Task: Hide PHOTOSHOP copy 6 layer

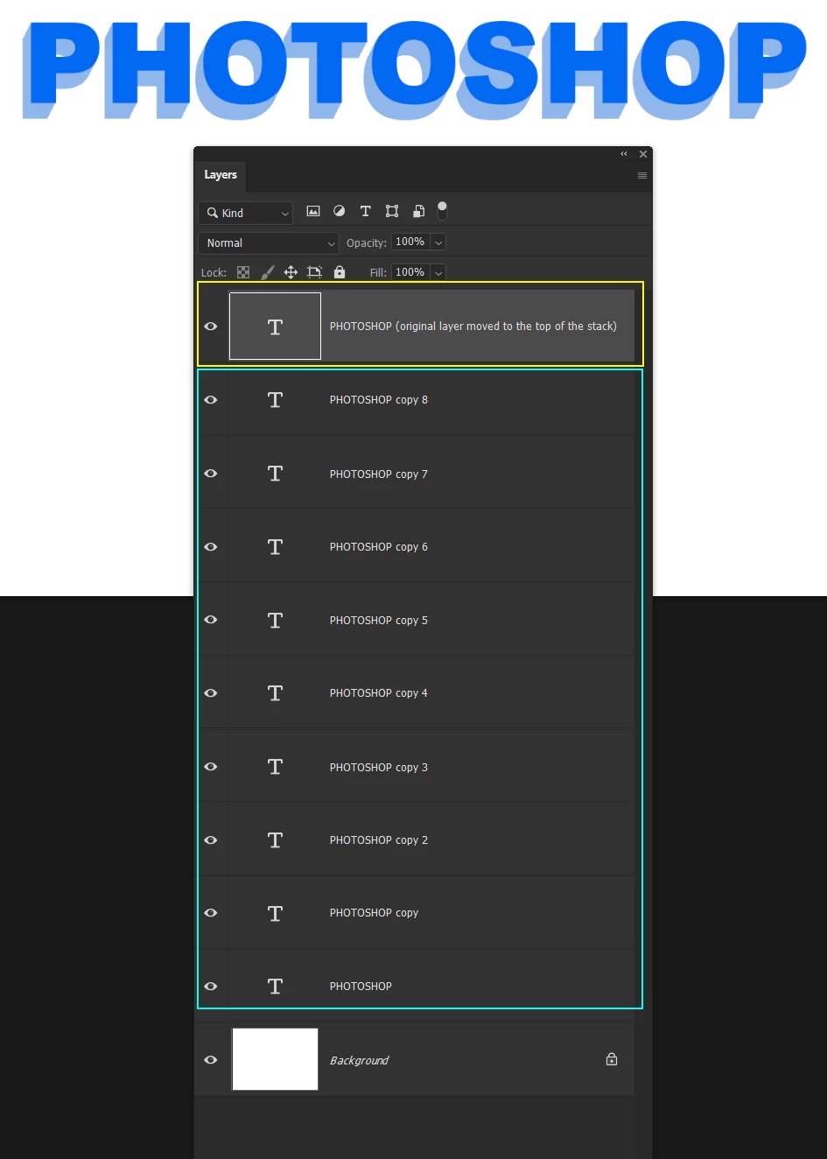Action: (211, 547)
